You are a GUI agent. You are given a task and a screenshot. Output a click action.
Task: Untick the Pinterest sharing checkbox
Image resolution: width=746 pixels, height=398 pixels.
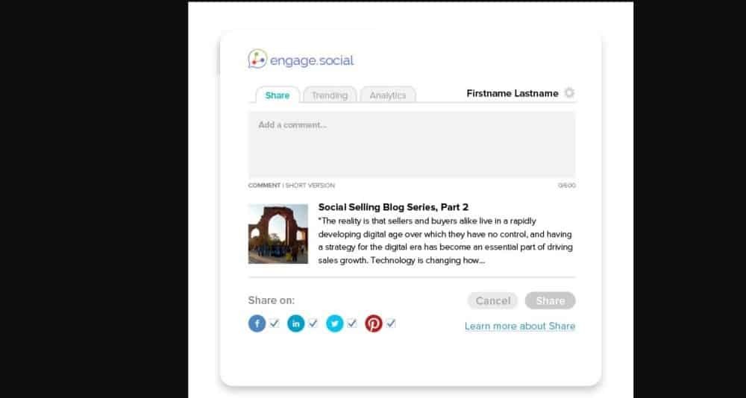pos(391,323)
